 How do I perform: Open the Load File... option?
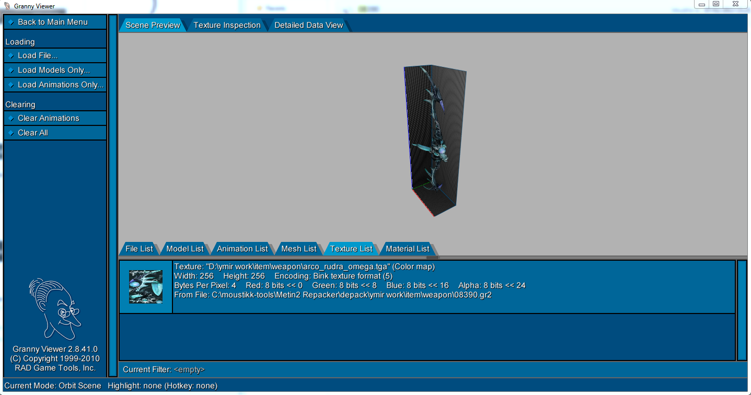click(55, 55)
